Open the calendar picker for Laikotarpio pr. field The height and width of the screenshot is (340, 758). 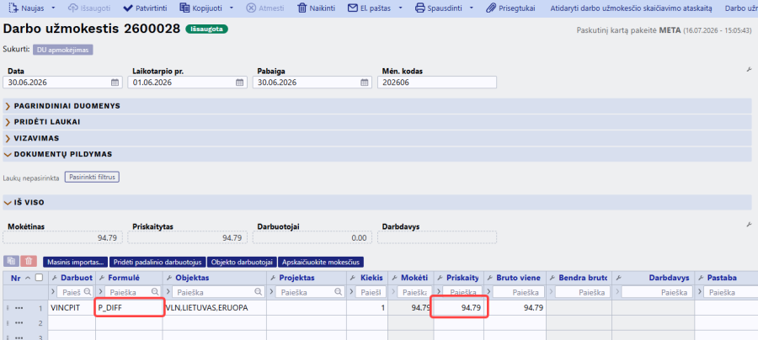coord(240,82)
